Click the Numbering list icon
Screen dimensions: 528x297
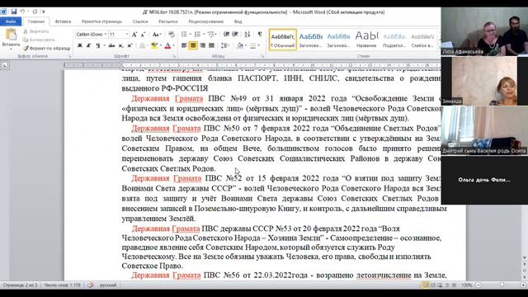pyautogui.click(x=197, y=35)
